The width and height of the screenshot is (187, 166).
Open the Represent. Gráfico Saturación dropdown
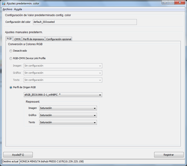pos(68,115)
